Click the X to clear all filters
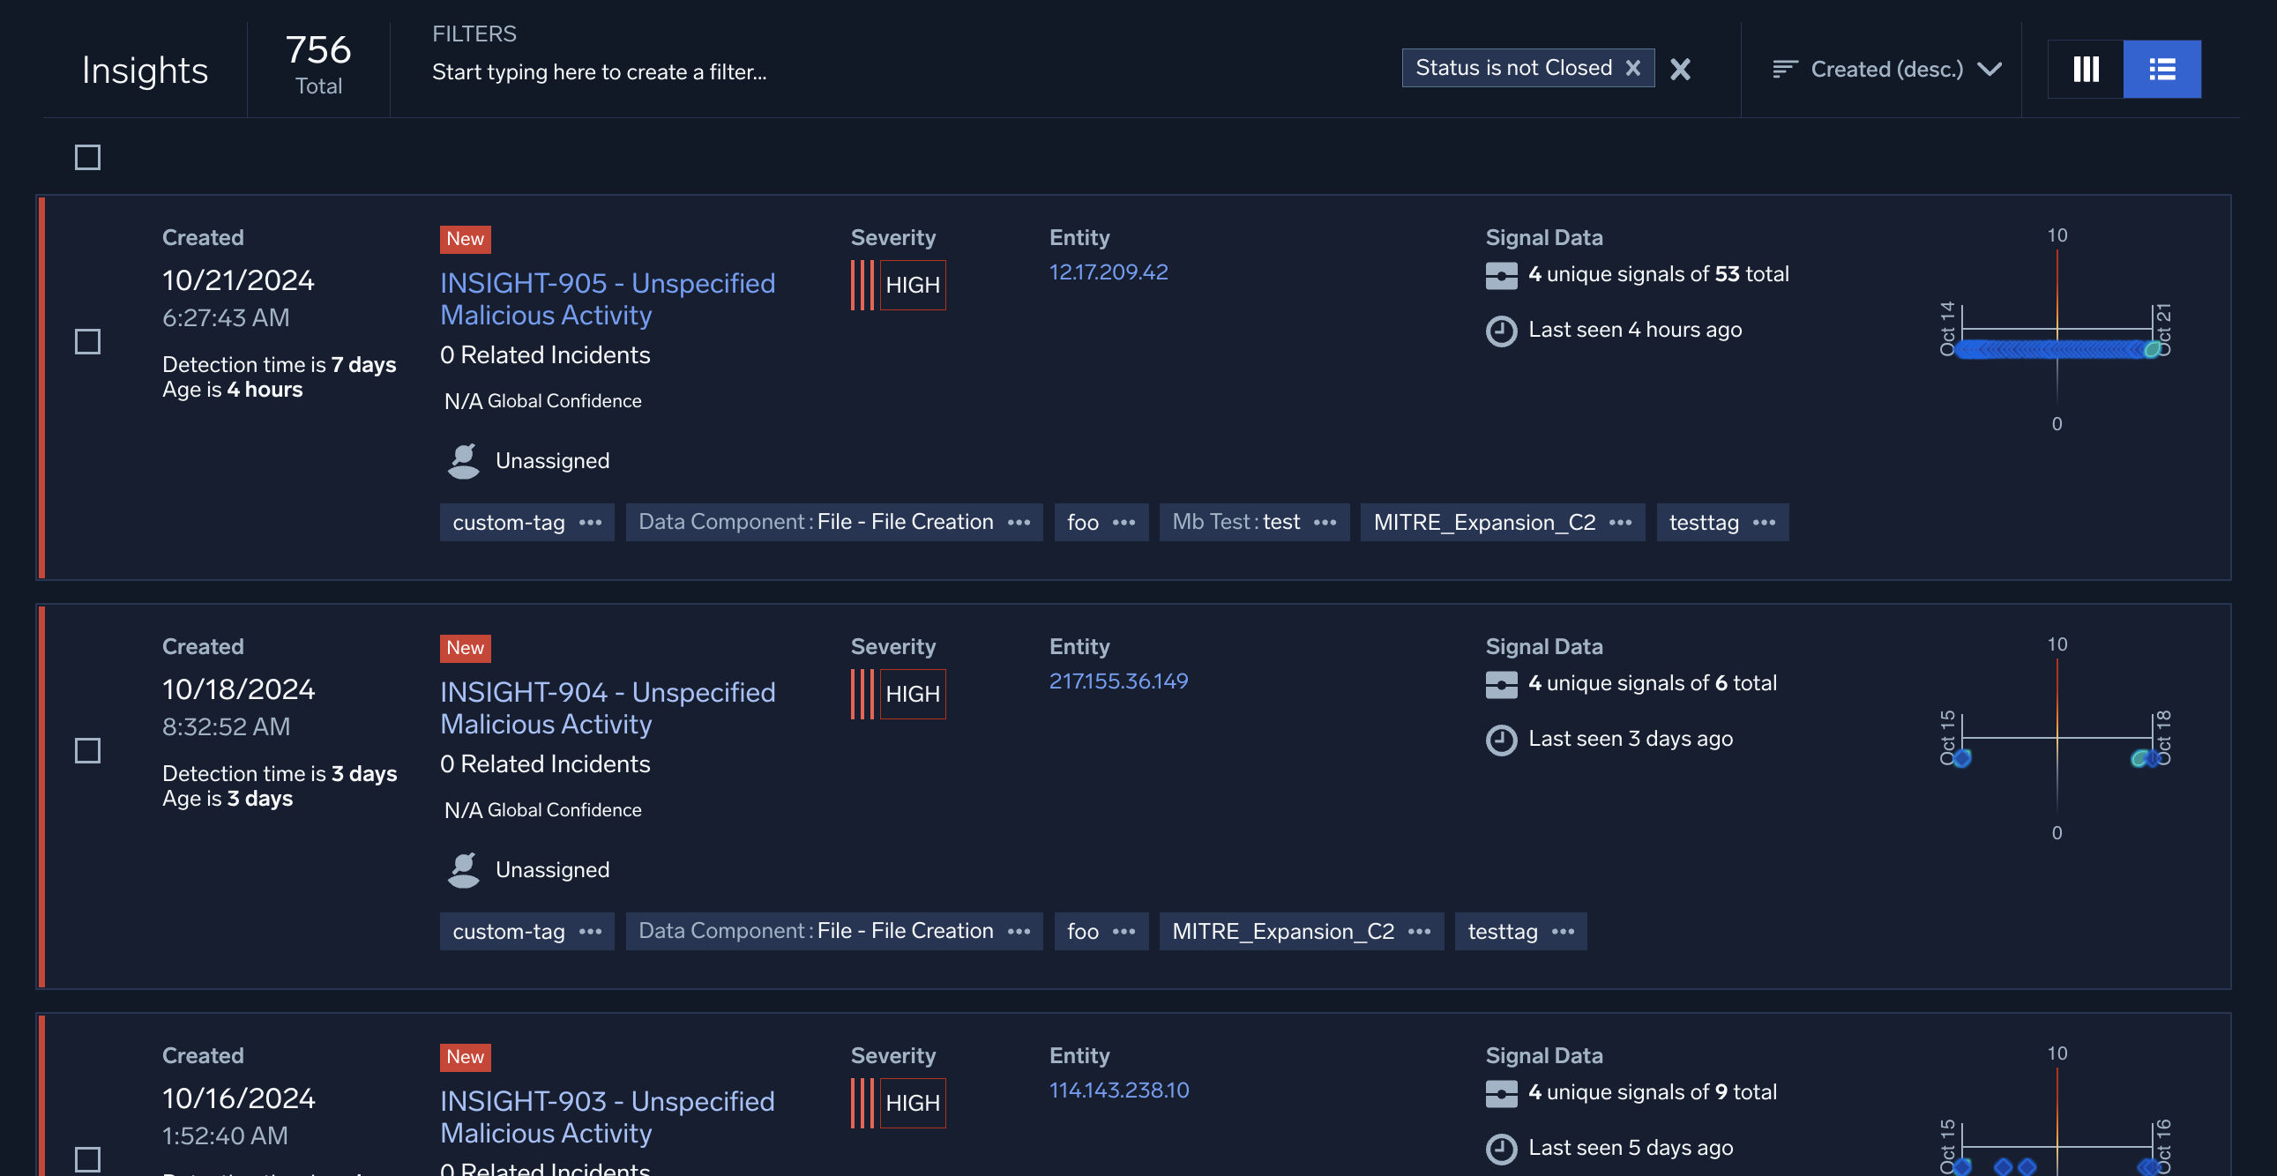This screenshot has width=2277, height=1176. tap(1681, 69)
